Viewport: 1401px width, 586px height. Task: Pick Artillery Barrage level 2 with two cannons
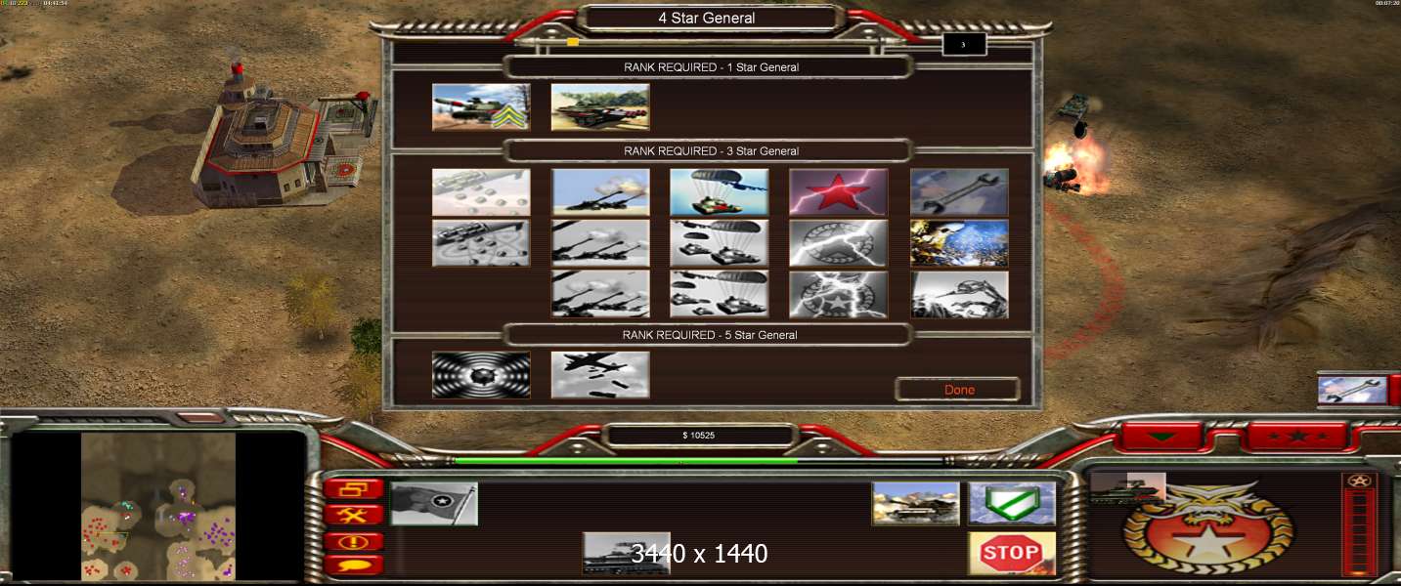(600, 243)
